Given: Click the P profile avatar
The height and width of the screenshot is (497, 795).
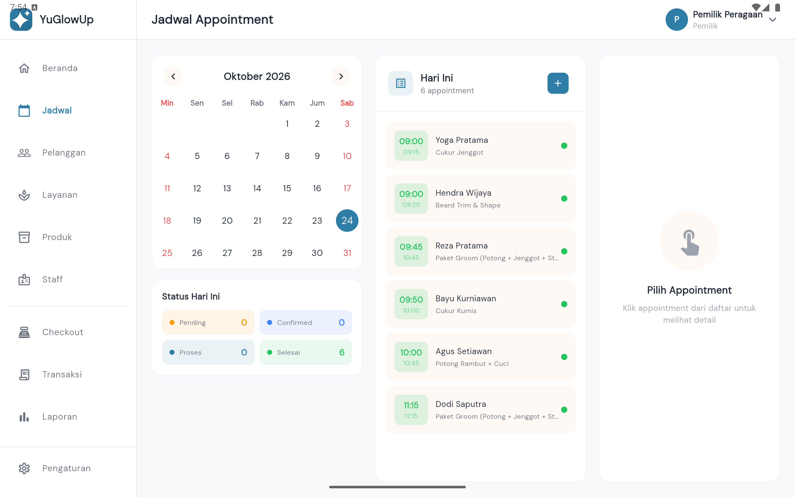Looking at the screenshot, I should click(x=676, y=20).
